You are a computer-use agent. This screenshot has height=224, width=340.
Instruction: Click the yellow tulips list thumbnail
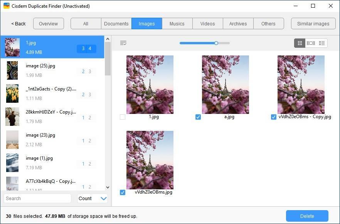(x=12, y=94)
